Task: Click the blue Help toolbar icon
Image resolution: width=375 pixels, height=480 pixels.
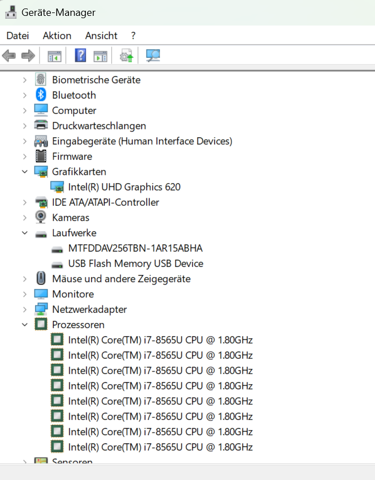Action: point(80,56)
